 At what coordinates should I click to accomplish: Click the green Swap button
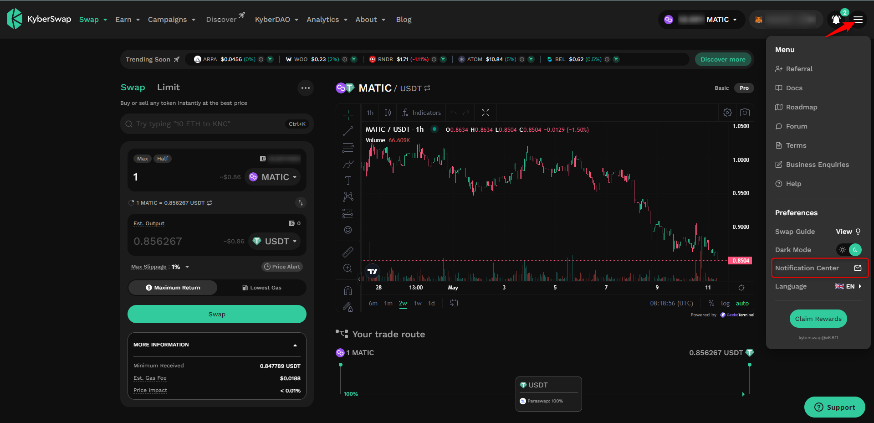[217, 314]
